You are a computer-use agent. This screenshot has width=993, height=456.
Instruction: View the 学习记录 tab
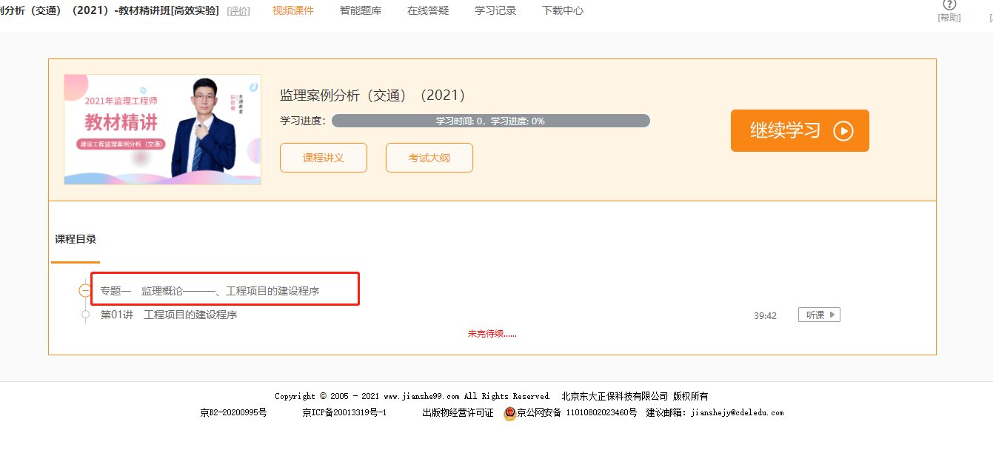pos(495,10)
